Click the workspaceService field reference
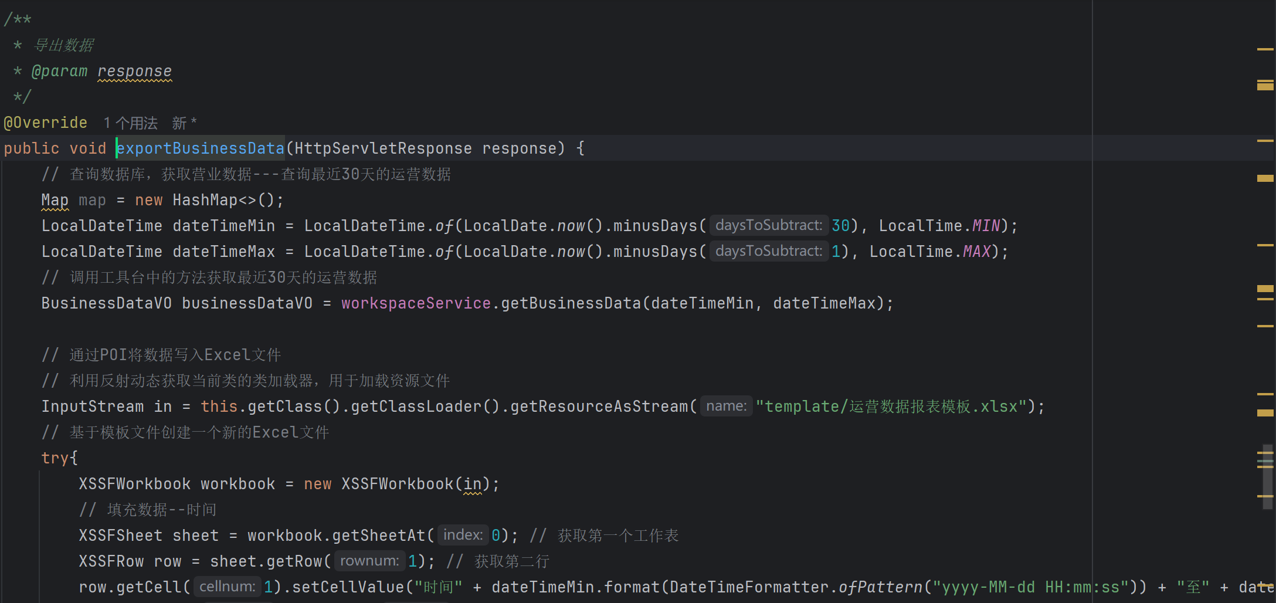The image size is (1276, 603). [416, 303]
